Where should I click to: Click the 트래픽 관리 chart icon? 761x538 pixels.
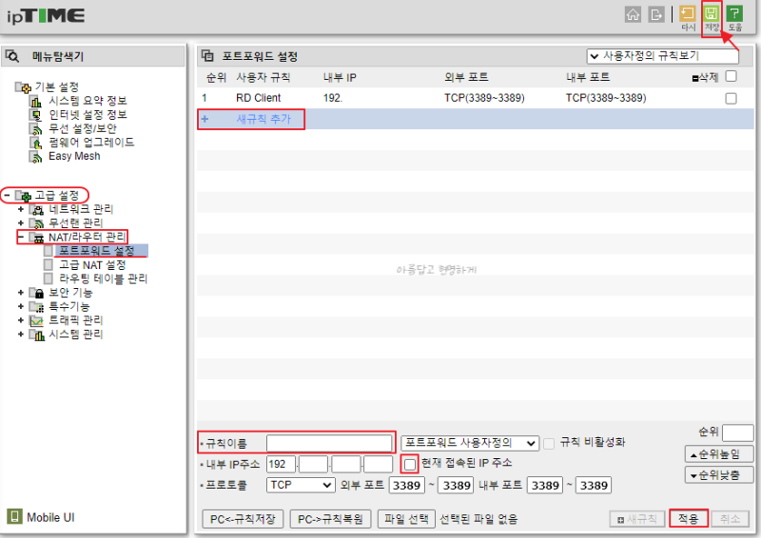point(36,320)
